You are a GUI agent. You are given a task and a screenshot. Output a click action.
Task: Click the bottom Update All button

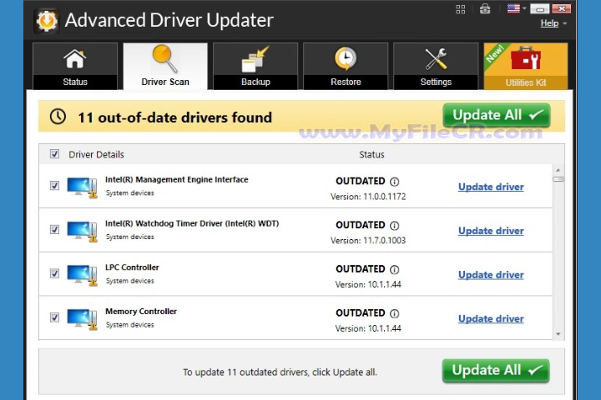(x=496, y=371)
